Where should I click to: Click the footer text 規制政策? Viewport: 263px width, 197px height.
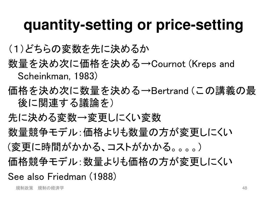[24, 188]
